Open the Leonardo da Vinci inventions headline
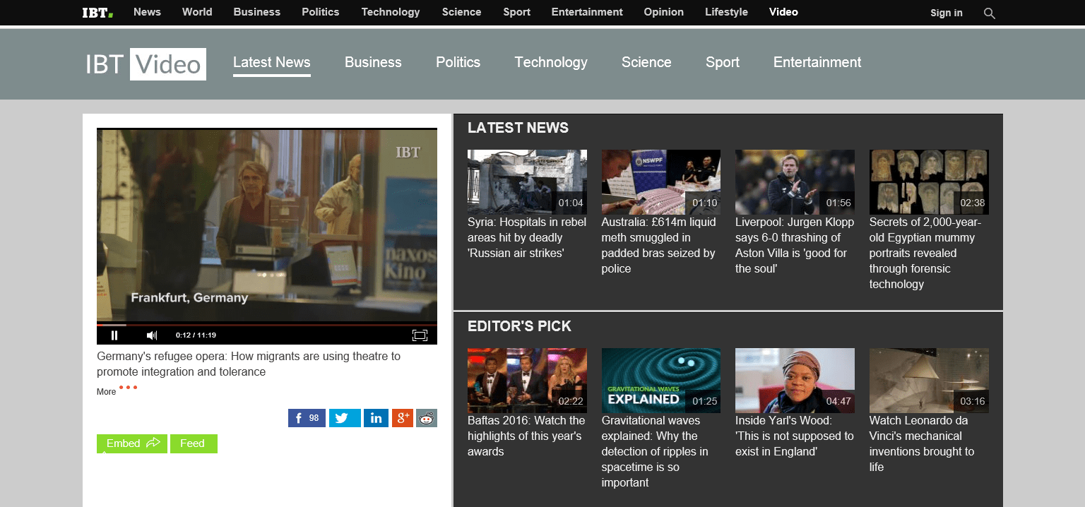This screenshot has height=507, width=1085. (922, 444)
